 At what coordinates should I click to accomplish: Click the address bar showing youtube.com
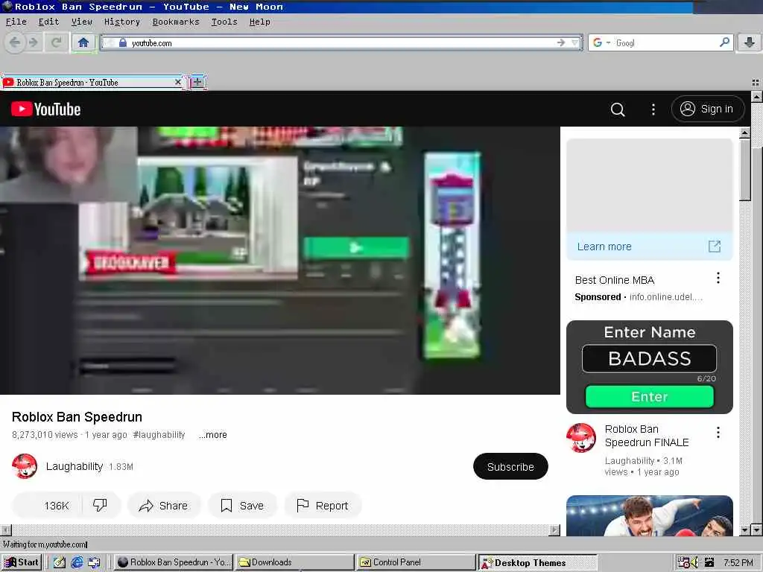coord(341,42)
